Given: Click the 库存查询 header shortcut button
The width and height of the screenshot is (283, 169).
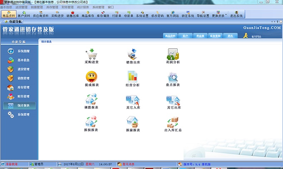Looking at the screenshot, I should coord(215,36).
